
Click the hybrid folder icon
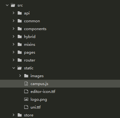[x=20, y=36]
